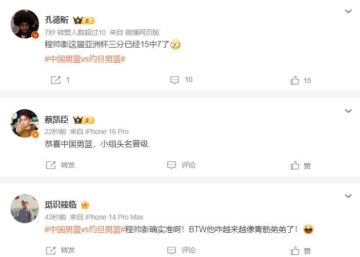Expand options chevron on 孔德昕's post
This screenshot has height=257, width=360.
(x=348, y=11)
